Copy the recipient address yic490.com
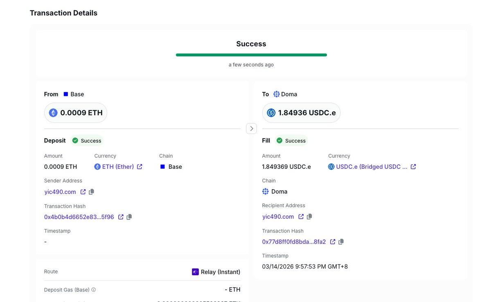The height and width of the screenshot is (302, 491). [309, 217]
